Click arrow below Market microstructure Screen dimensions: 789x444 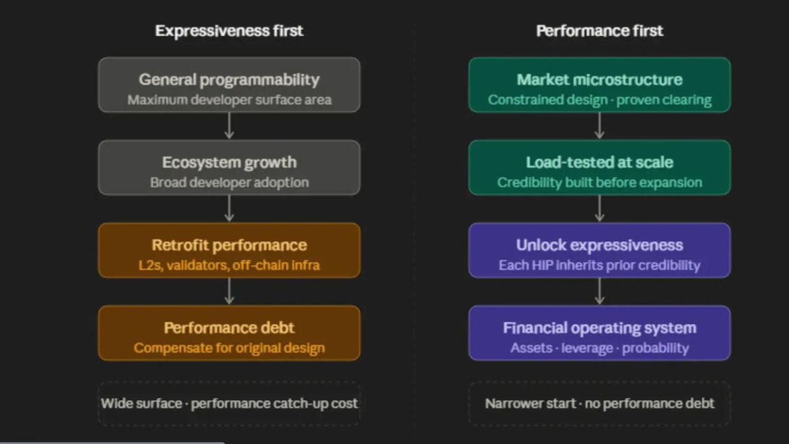pyautogui.click(x=599, y=126)
